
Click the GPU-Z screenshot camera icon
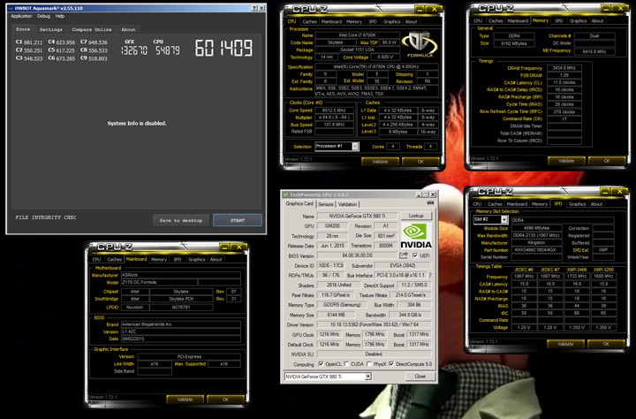point(430,203)
